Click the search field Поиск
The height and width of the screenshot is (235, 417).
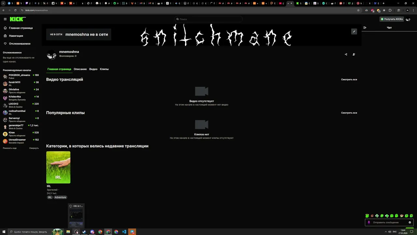[208, 19]
